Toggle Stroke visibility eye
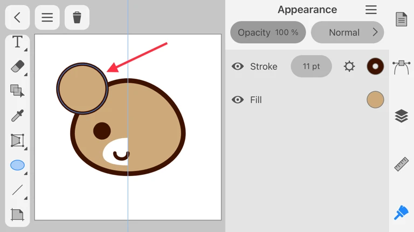Screen dimensions: 414x232 (238, 66)
